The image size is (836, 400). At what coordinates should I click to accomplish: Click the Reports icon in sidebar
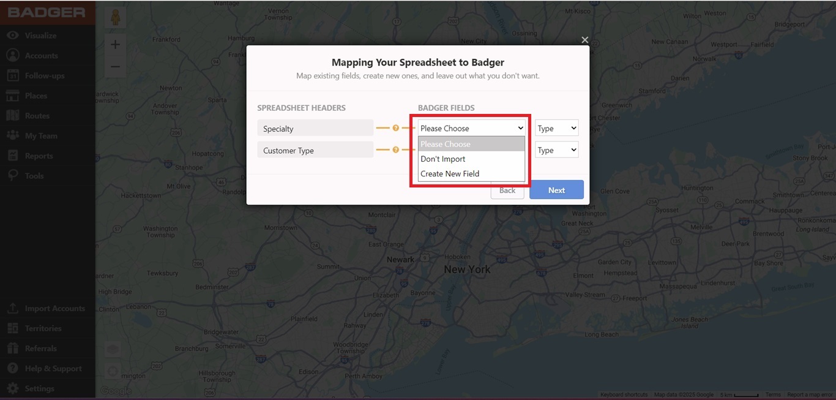click(x=13, y=156)
